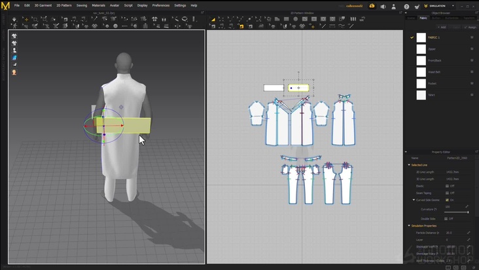Image resolution: width=479 pixels, height=270 pixels.
Task: Select the Rectangle pattern tool in 2D toolbar
Action: 286,19
